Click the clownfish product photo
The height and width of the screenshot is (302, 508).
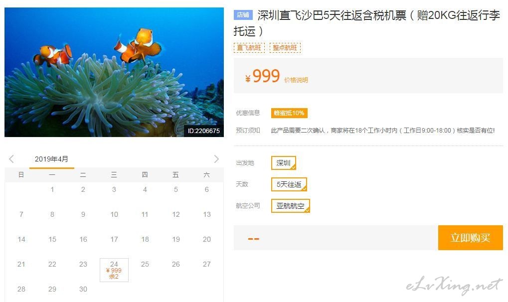[x=114, y=72]
